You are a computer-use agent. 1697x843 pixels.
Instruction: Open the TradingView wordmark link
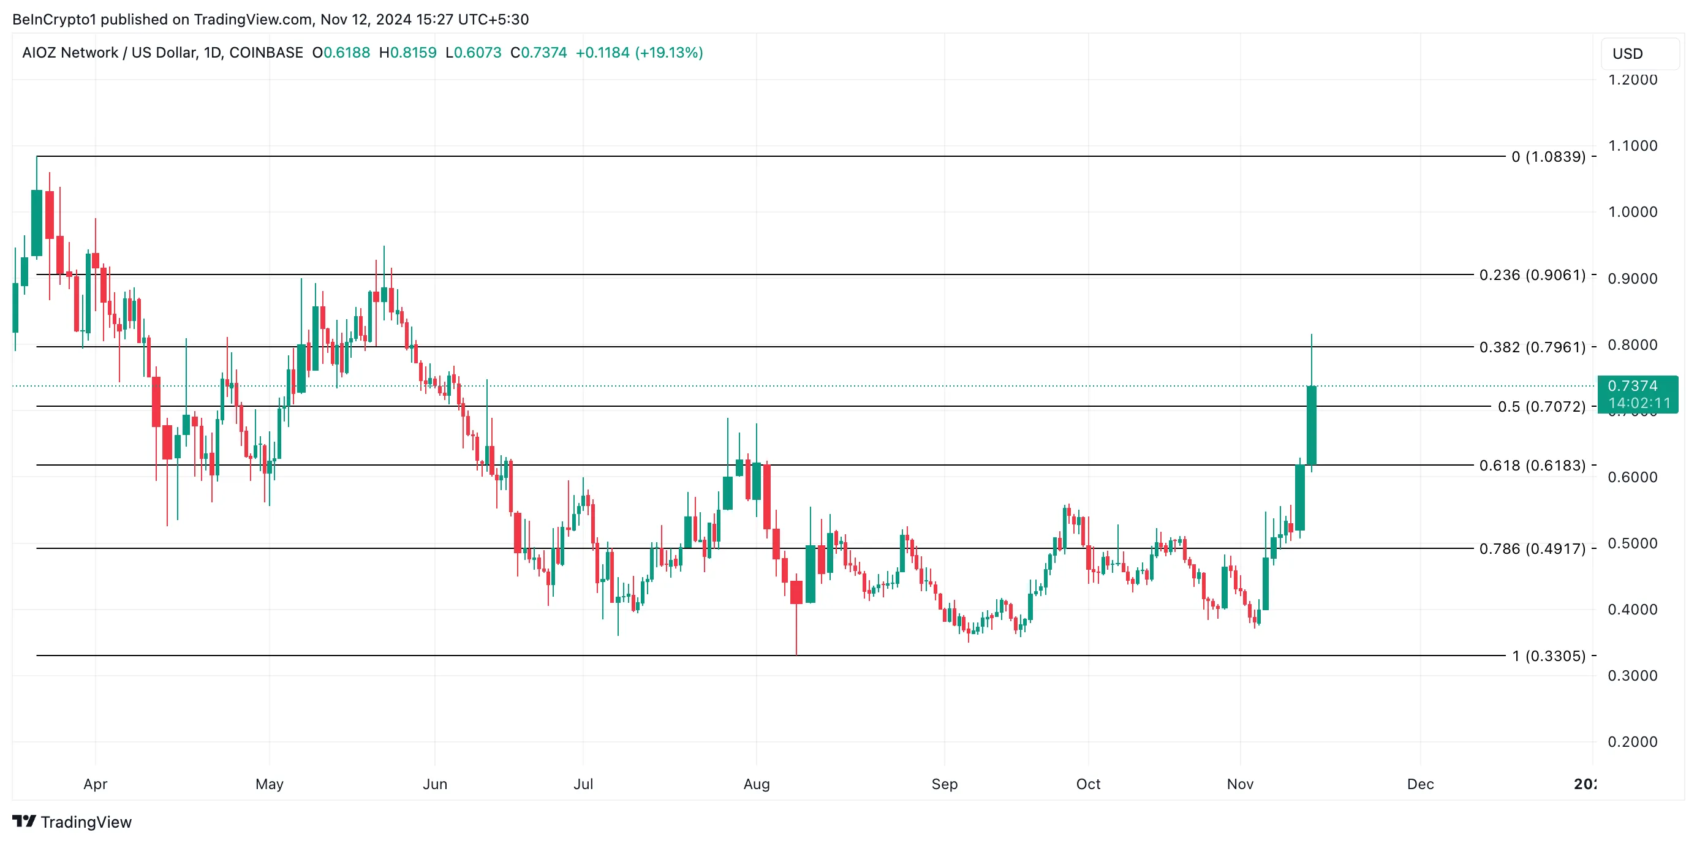(86, 822)
